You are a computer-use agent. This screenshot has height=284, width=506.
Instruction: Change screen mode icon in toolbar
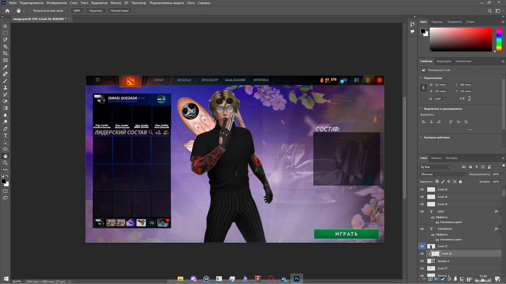coord(5,198)
